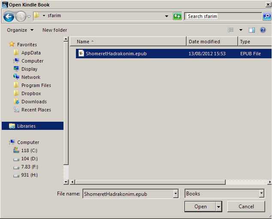
Task: Click the Back navigation arrow button
Action: [9, 17]
